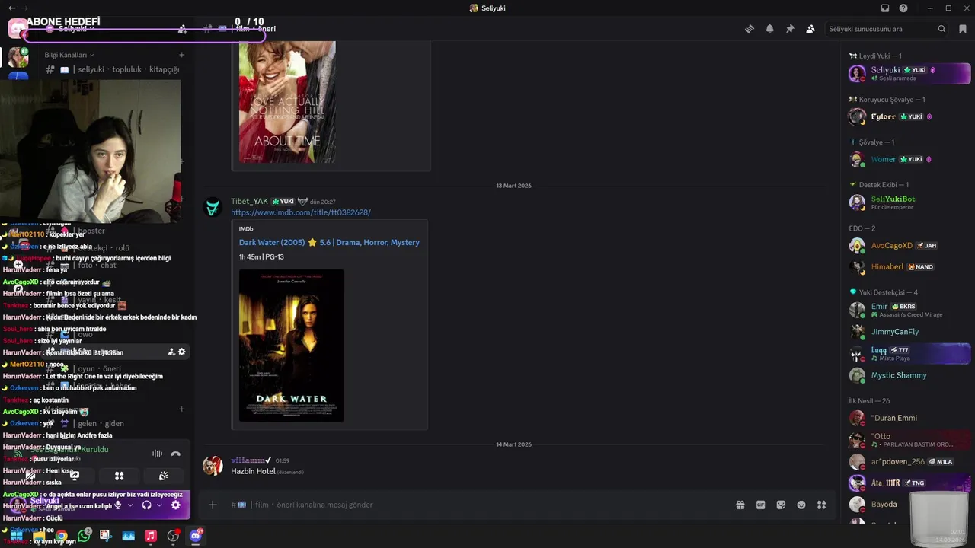975x548 pixels.
Task: Toggle microphone mute
Action: 117,505
